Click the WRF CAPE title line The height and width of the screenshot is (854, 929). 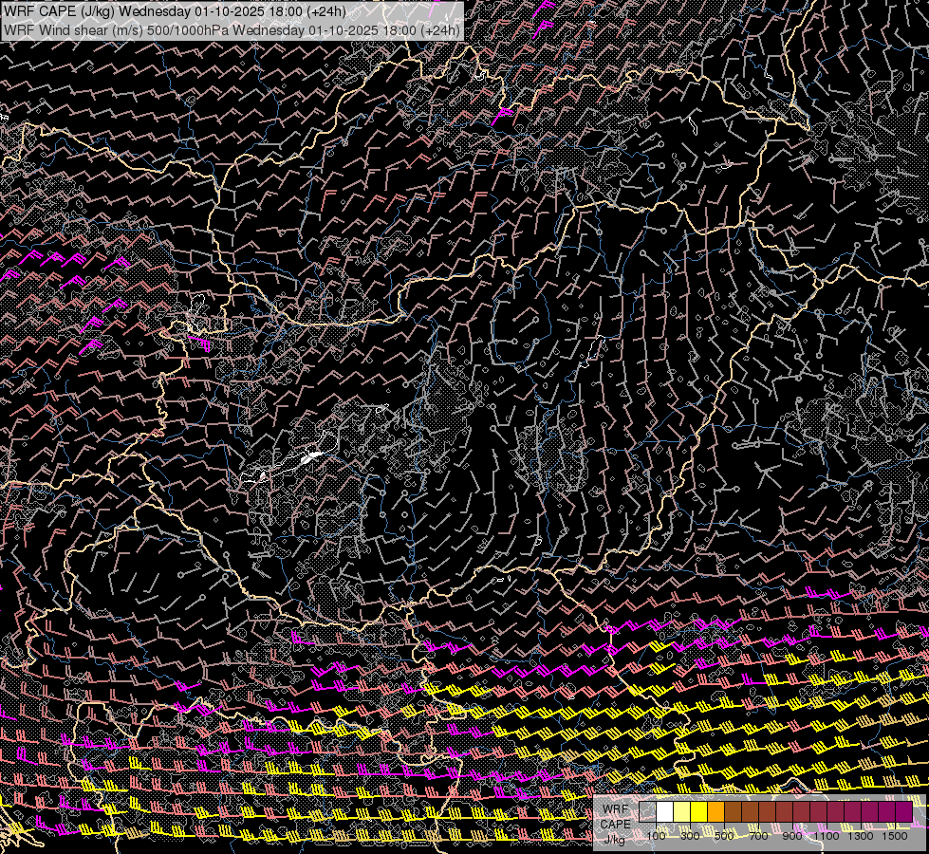click(176, 11)
